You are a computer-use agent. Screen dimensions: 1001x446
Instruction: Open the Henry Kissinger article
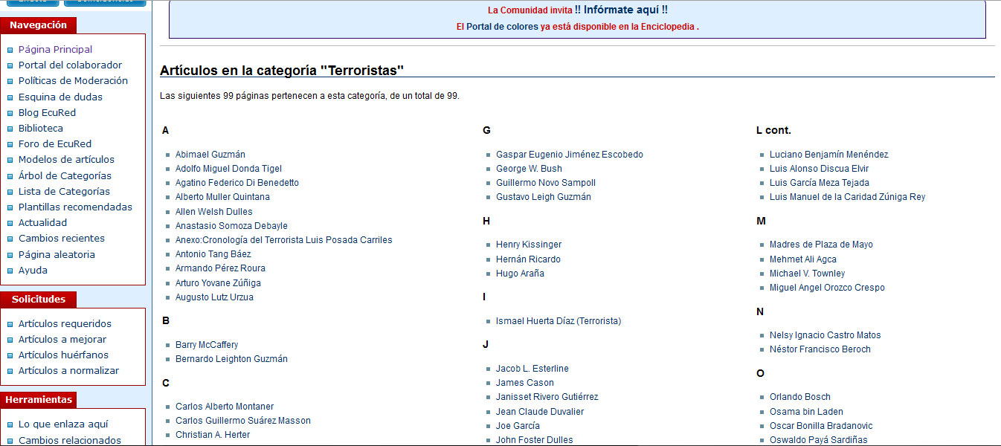coord(529,245)
